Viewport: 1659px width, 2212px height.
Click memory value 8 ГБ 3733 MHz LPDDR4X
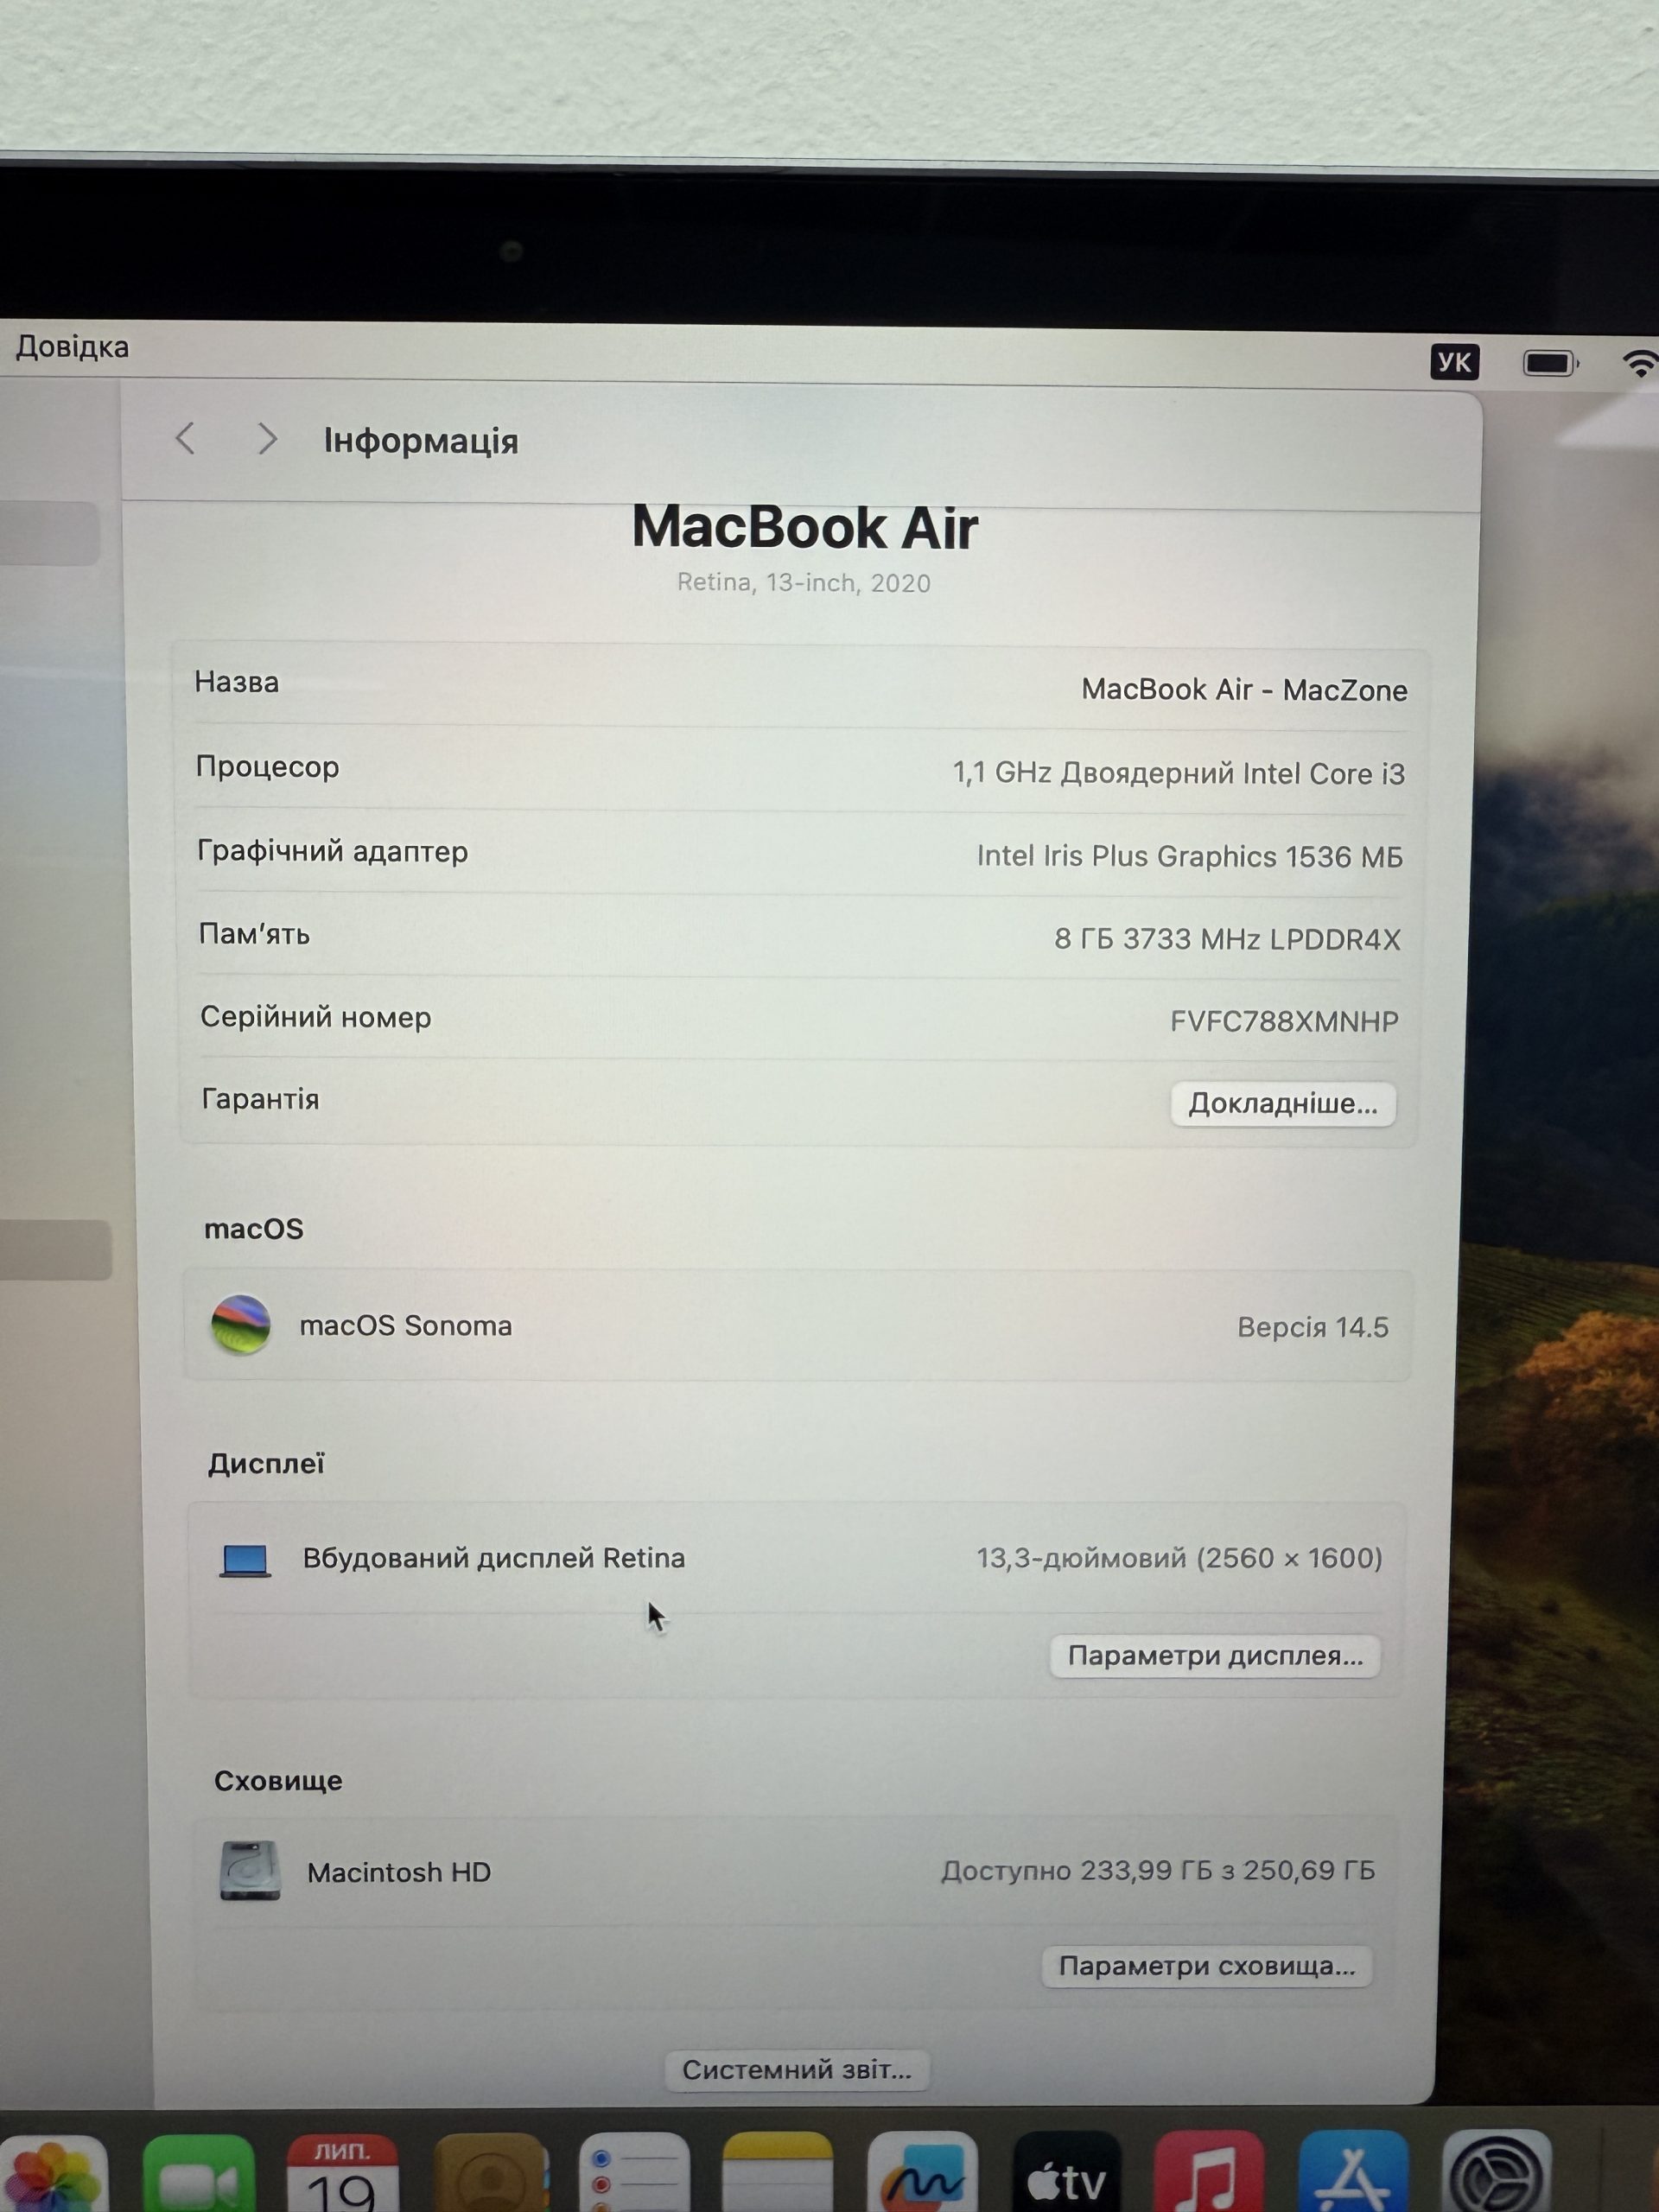(x=1227, y=939)
